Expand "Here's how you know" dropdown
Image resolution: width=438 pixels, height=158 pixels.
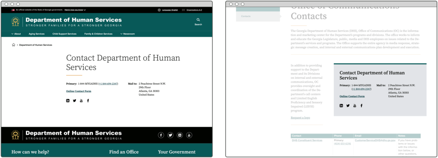tap(75, 10)
